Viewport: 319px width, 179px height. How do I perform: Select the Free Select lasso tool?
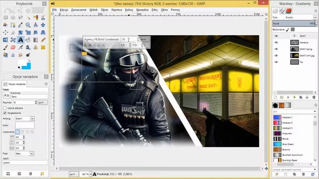pyautogui.click(x=20, y=18)
